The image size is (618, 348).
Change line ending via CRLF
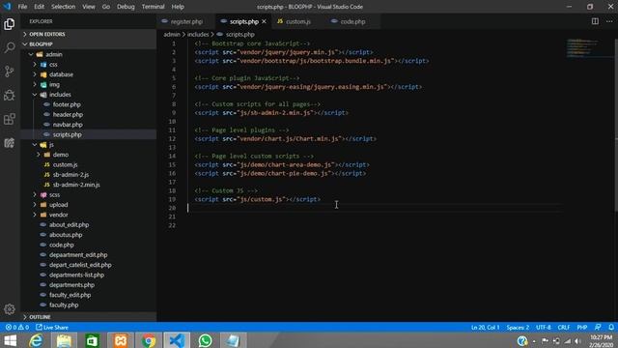tap(564, 328)
